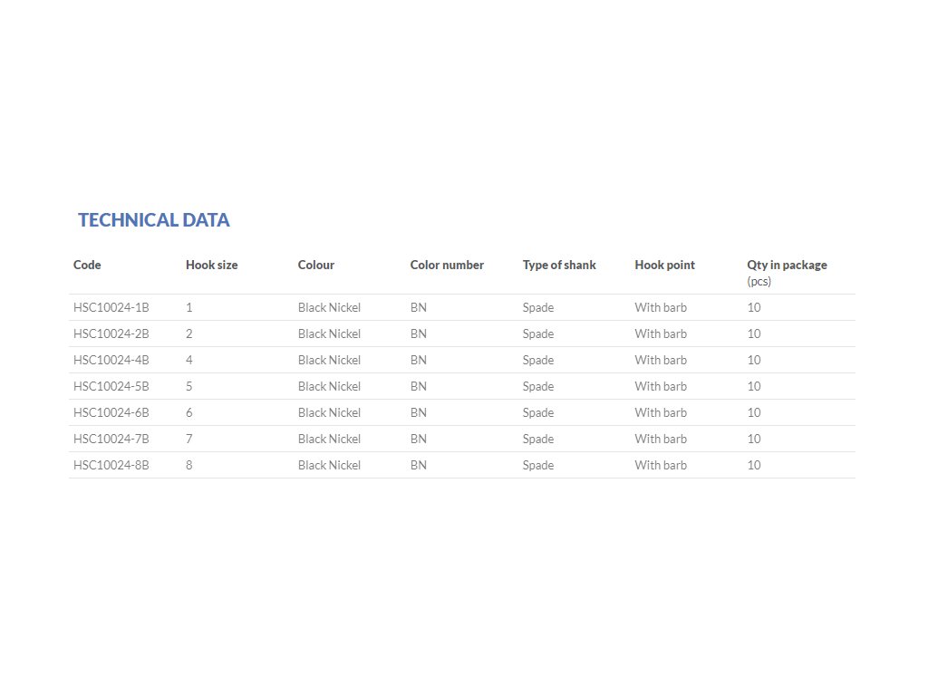Screen dimensions: 928x696
Task: Click Spade in the HSC10024-6B row
Action: [537, 412]
